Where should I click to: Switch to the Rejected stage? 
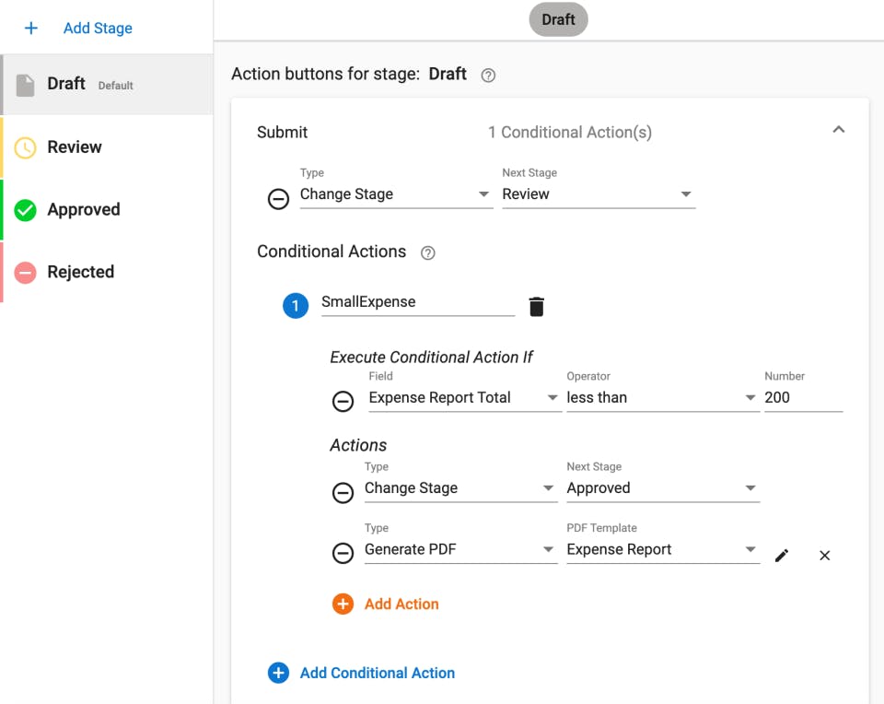(x=81, y=272)
